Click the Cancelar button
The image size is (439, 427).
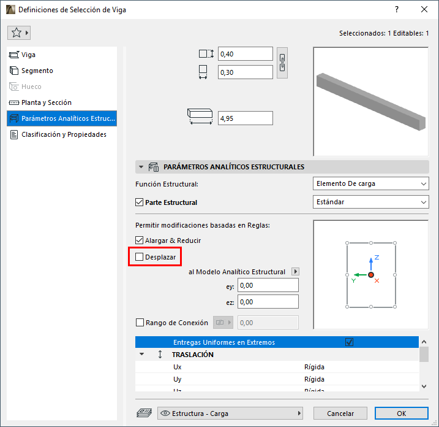340,414
